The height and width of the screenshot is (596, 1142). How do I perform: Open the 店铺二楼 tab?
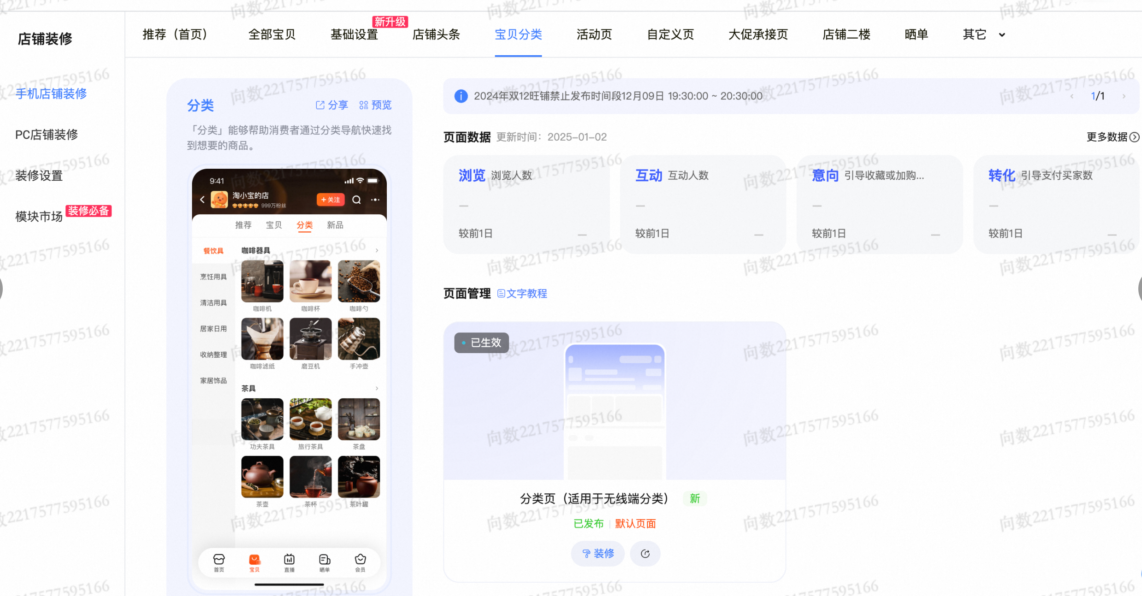(x=846, y=34)
